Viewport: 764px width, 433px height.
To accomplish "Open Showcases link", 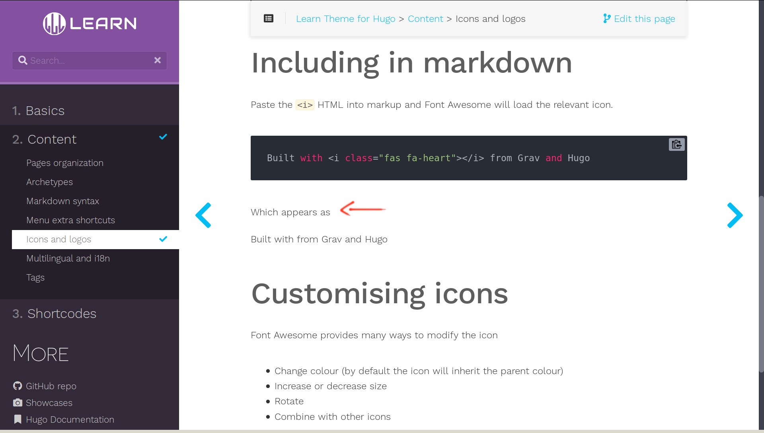I will click(49, 403).
